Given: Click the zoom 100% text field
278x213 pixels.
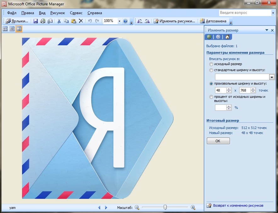Looking at the screenshot, I should click(x=110, y=21).
